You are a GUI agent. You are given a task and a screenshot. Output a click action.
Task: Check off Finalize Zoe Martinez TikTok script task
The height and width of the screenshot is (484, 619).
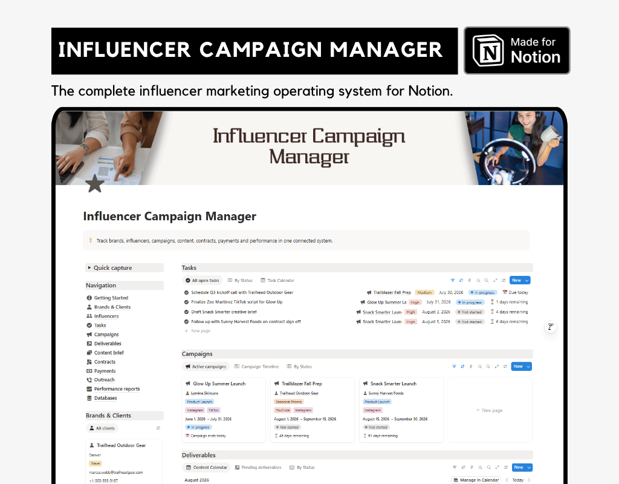pyautogui.click(x=186, y=302)
